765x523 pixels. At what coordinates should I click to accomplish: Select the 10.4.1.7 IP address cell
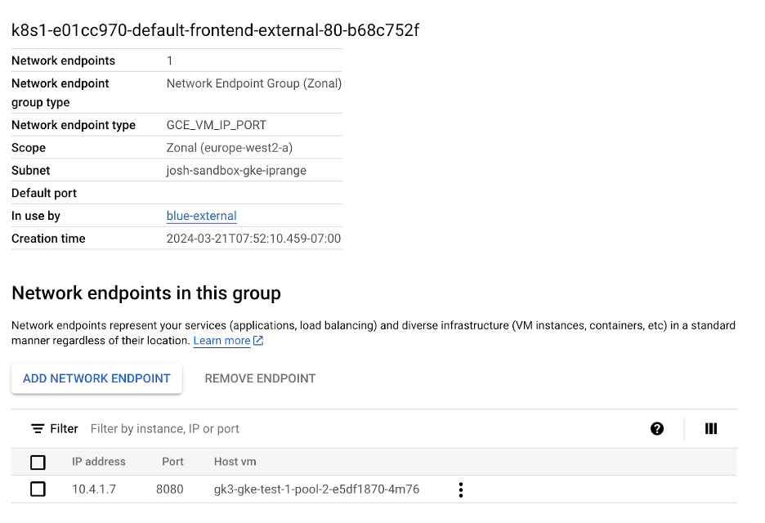tap(92, 489)
